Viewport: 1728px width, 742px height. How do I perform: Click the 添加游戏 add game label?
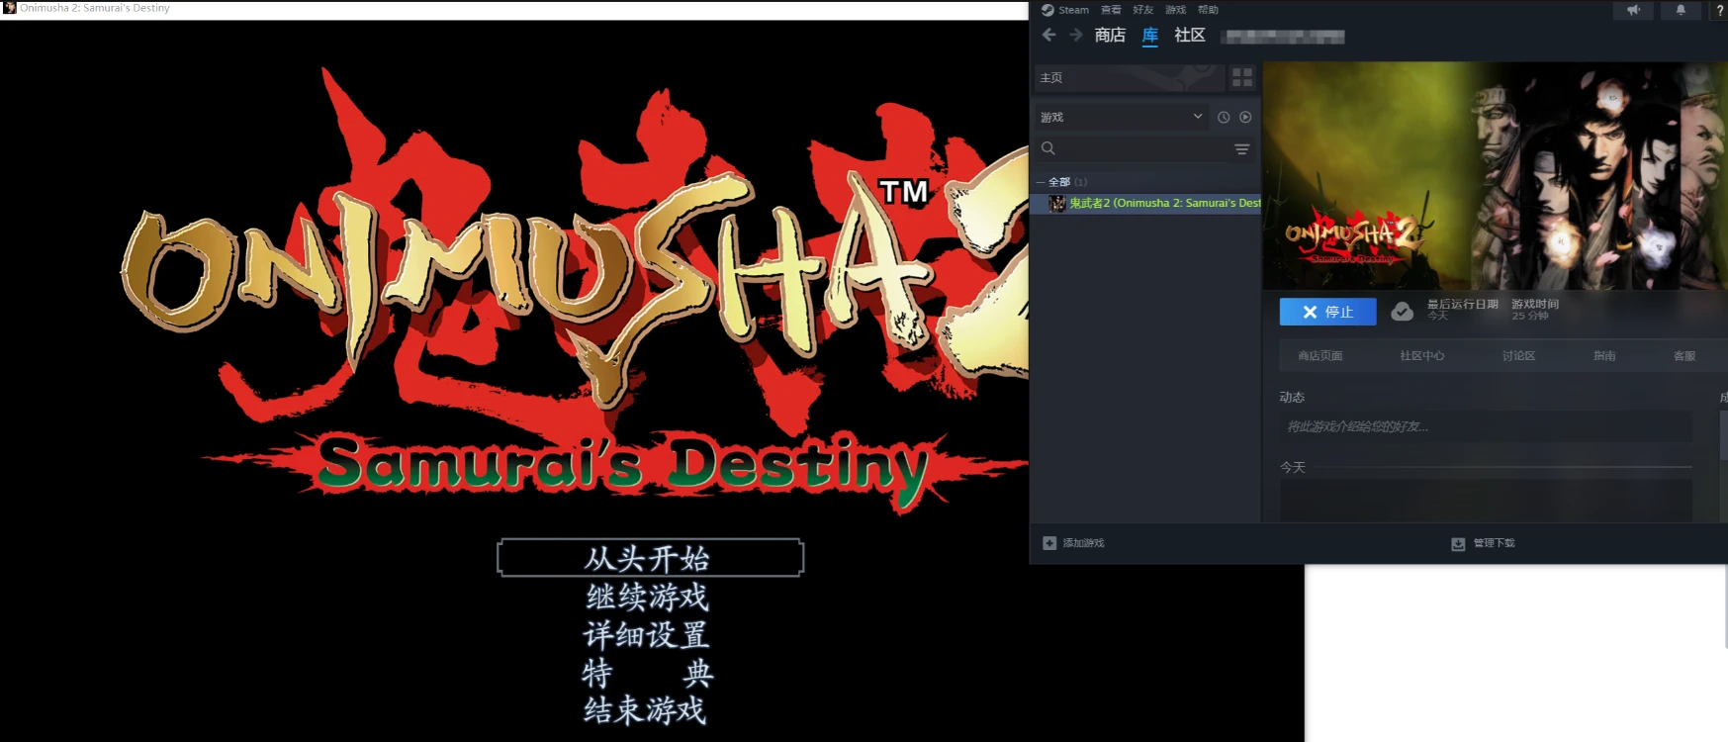pos(1083,543)
